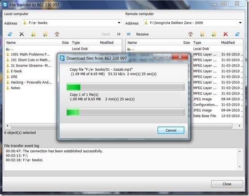Image resolution: width=249 pixels, height=196 pixels.
Task: Cancel the file download
Action: click(x=171, y=130)
